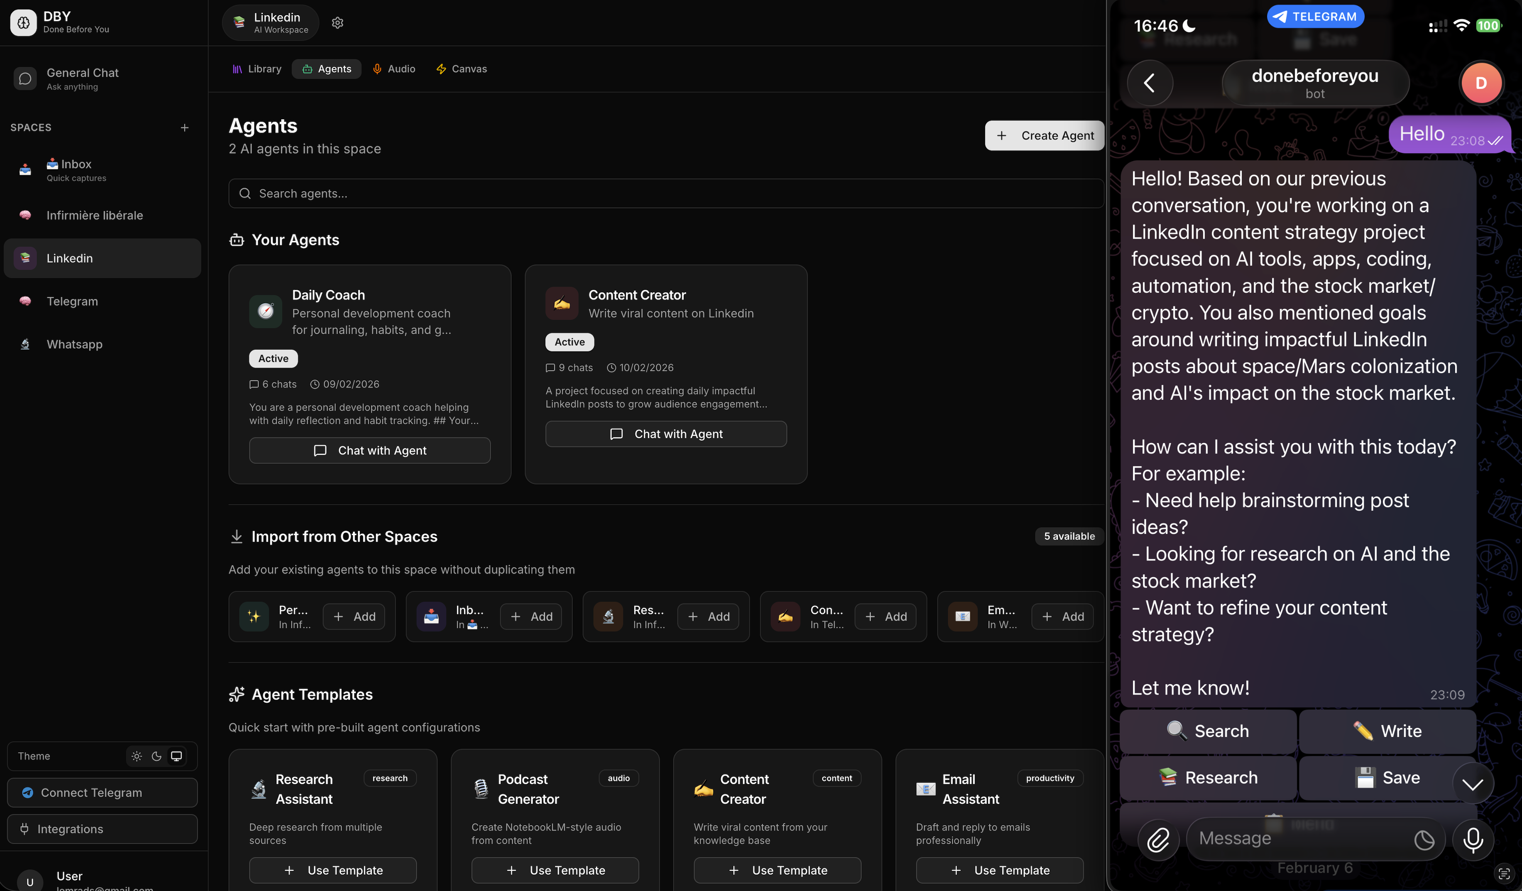Switch theme to light mode
This screenshot has height=891, width=1522.
137,756
